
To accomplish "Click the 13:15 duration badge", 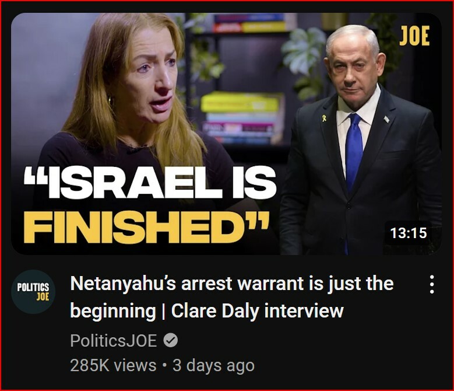I will [x=409, y=233].
